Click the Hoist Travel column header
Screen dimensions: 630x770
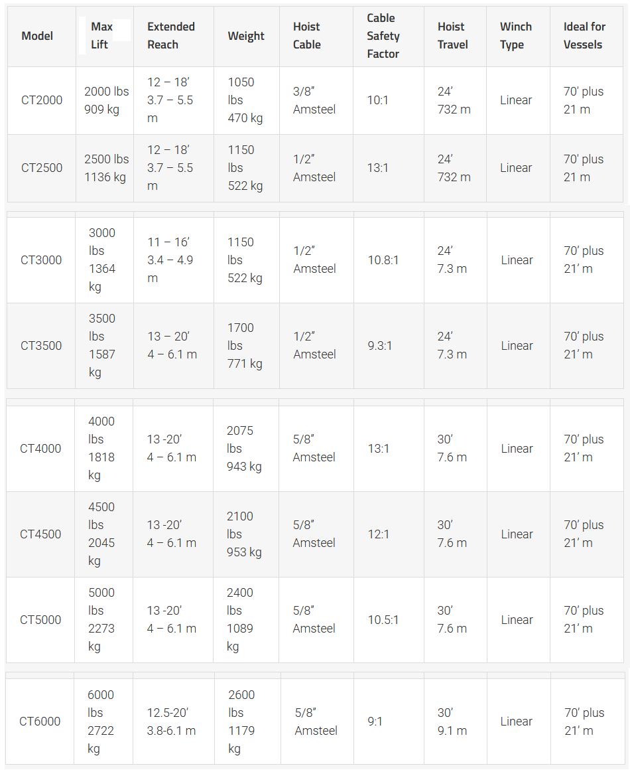tap(452, 36)
